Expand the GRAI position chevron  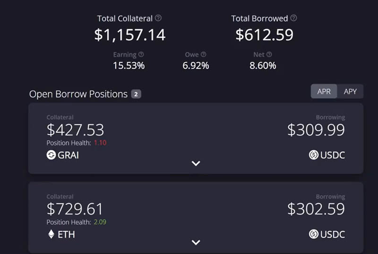tap(196, 164)
